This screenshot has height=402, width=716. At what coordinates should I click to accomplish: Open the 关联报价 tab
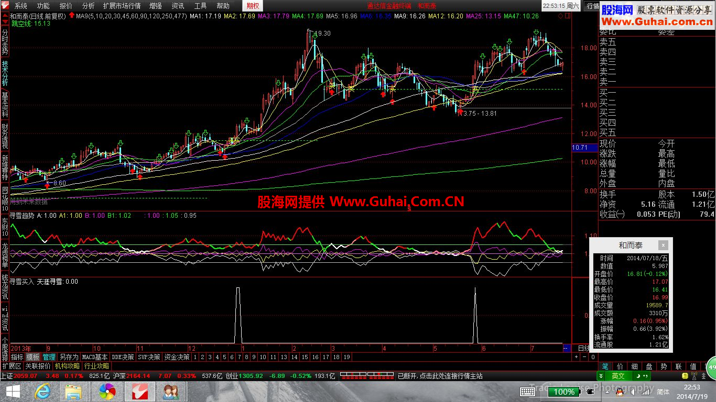coord(38,366)
